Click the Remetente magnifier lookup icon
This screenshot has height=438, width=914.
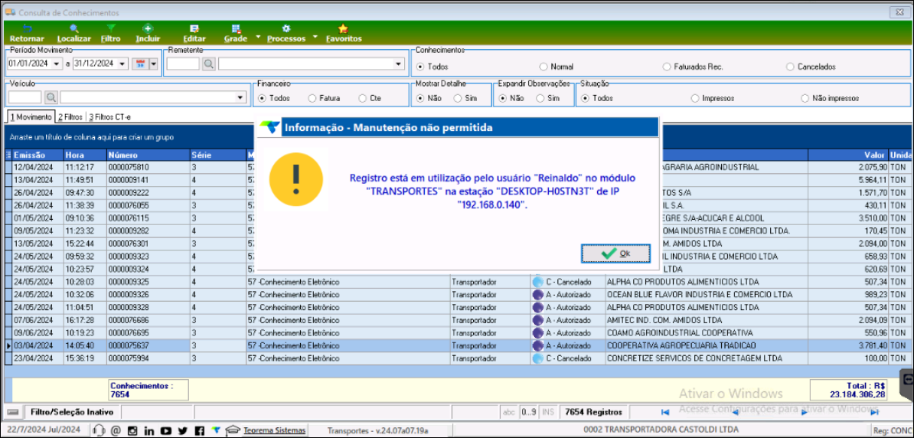208,64
